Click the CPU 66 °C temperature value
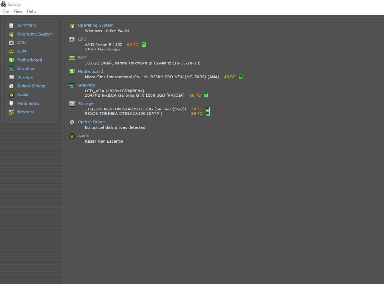The image size is (384, 284). coord(133,45)
